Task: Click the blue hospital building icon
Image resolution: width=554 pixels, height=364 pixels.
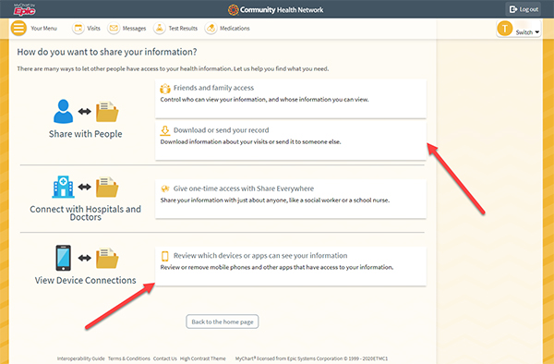Action: click(63, 187)
